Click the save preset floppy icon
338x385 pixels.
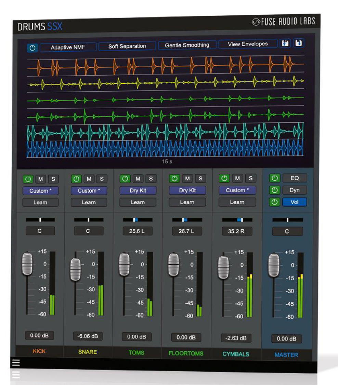[x=285, y=43]
